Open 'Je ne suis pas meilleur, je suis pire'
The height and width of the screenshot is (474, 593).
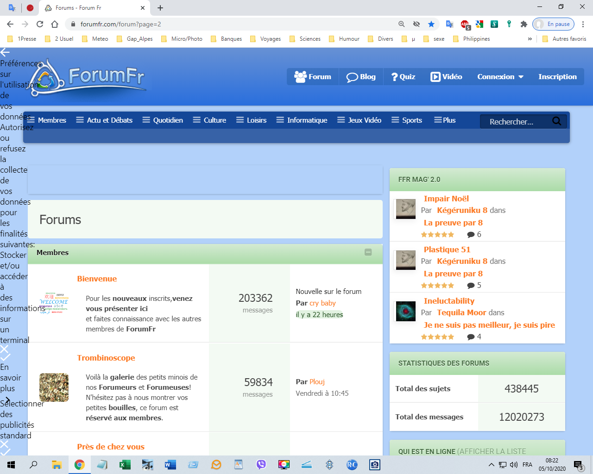click(x=489, y=325)
